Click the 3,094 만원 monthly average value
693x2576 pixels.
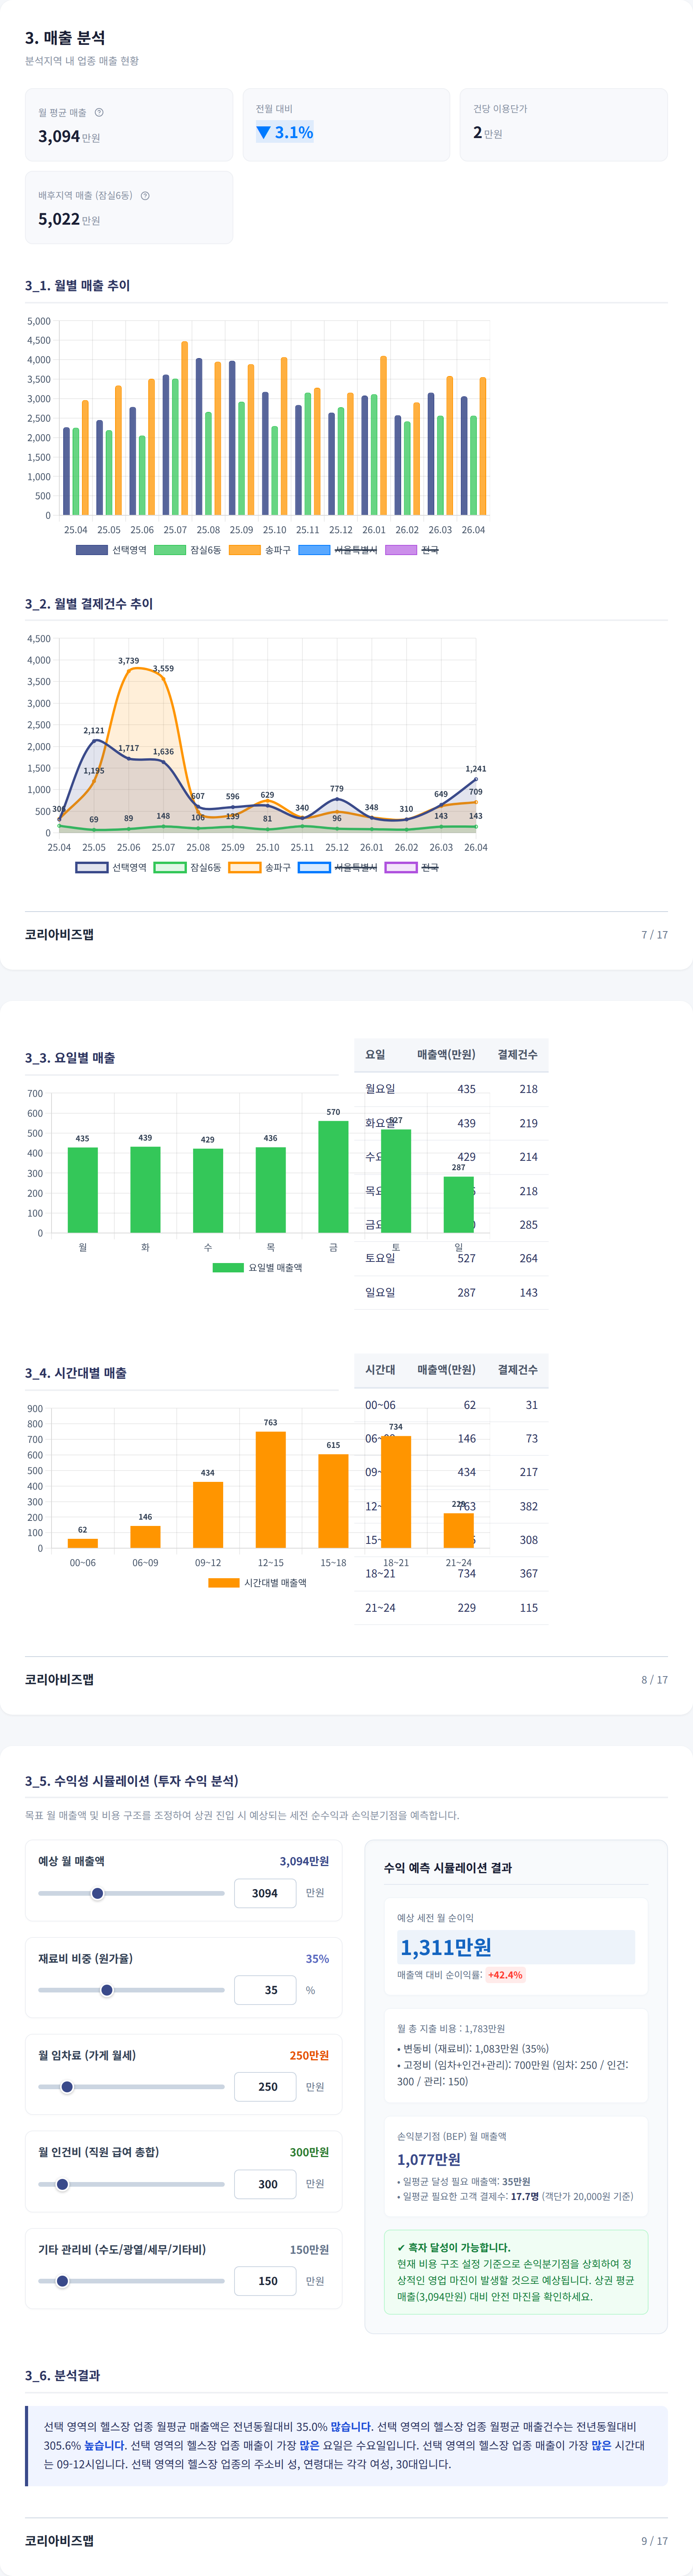69,137
